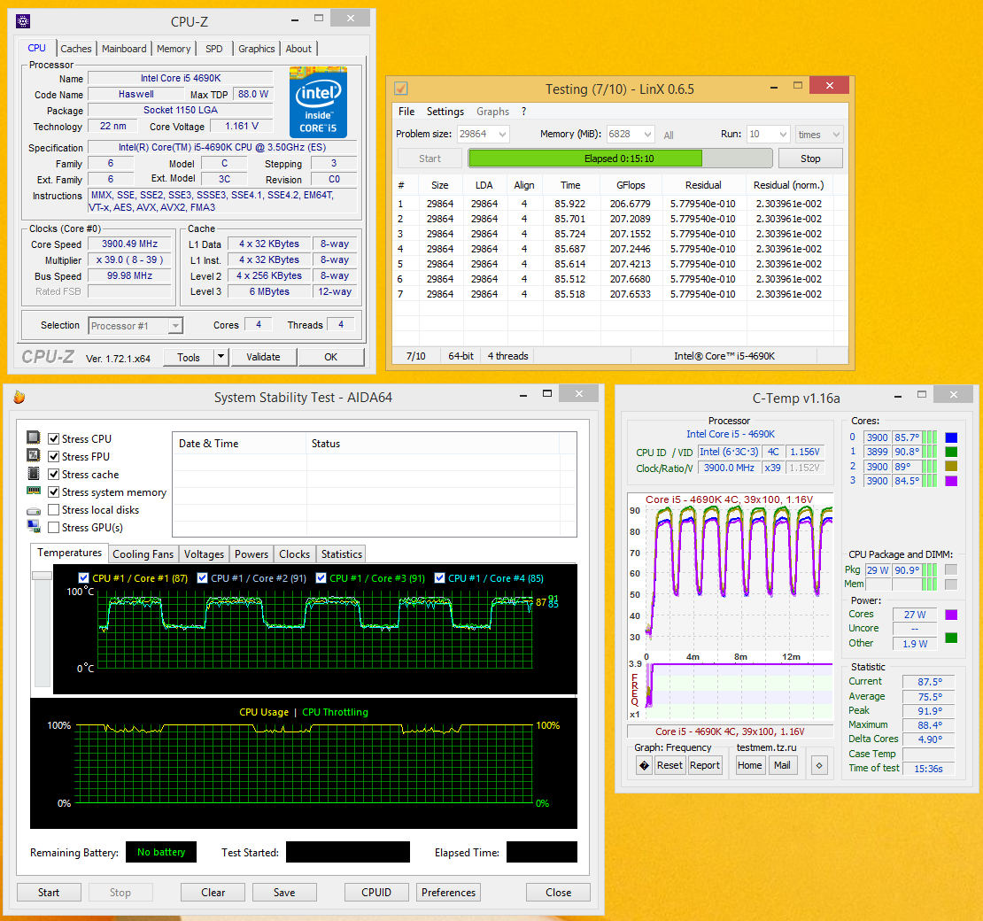
Task: Click the CPU-Z app icon in title bar
Action: [24, 21]
